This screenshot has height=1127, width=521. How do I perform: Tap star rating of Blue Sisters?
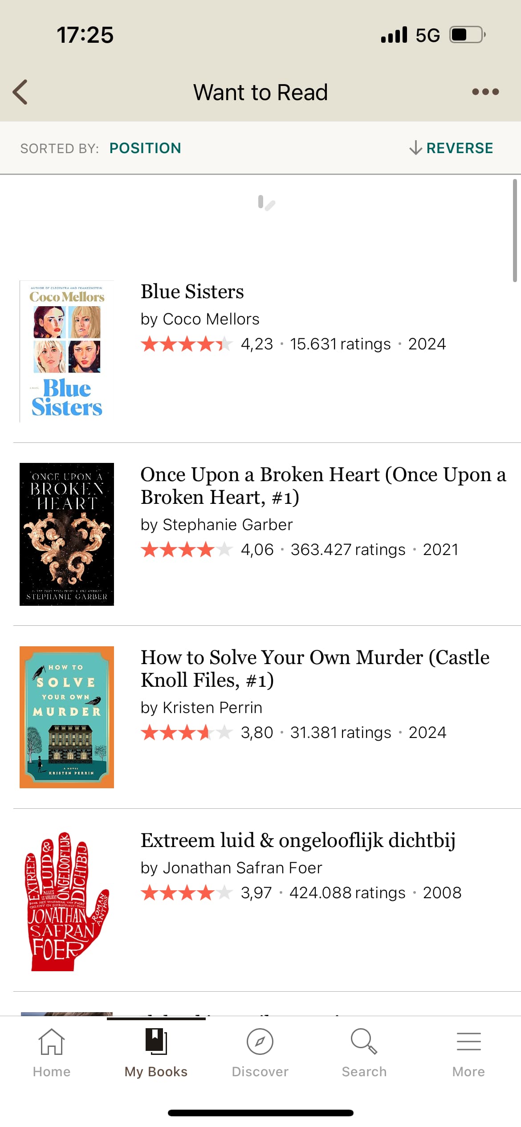[187, 344]
